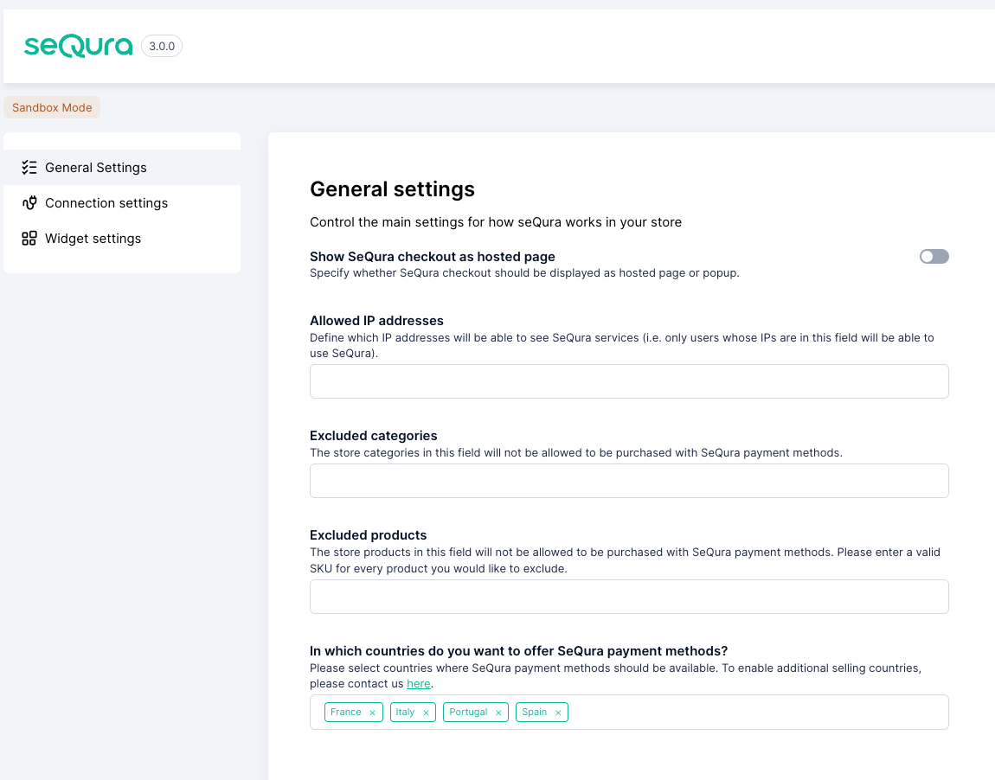Click the Connection settings plug icon
The height and width of the screenshot is (780, 995).
[29, 203]
